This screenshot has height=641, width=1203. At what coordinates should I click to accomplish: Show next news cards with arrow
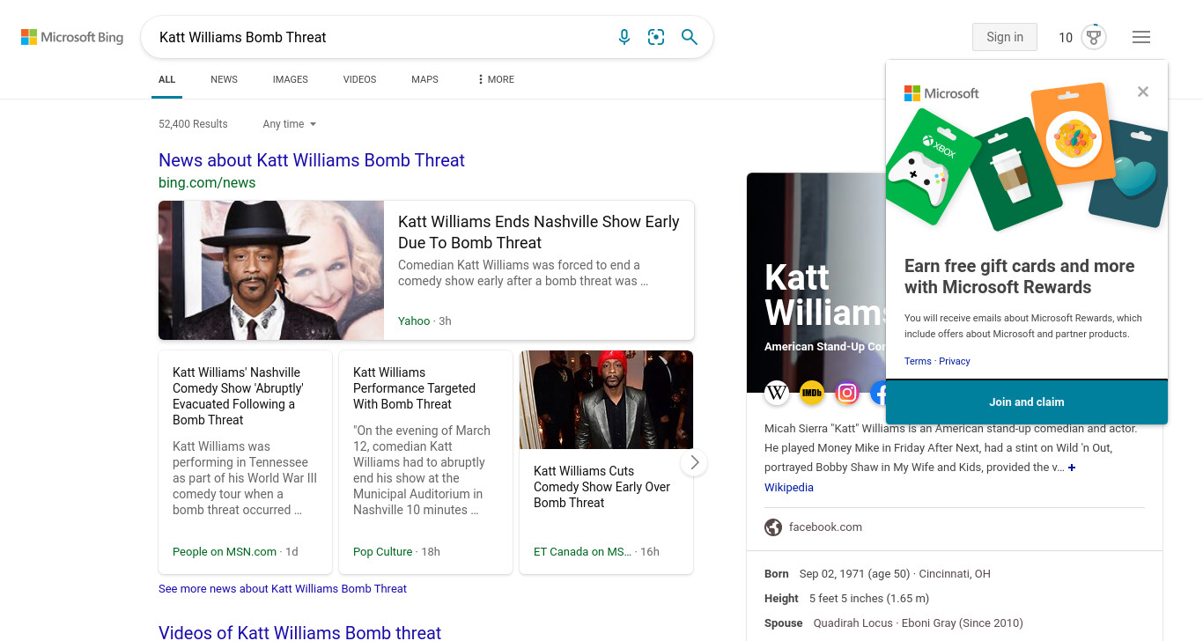694,462
